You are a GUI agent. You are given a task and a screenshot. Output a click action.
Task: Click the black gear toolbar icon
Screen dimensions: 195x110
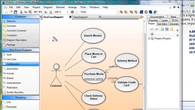146,12
